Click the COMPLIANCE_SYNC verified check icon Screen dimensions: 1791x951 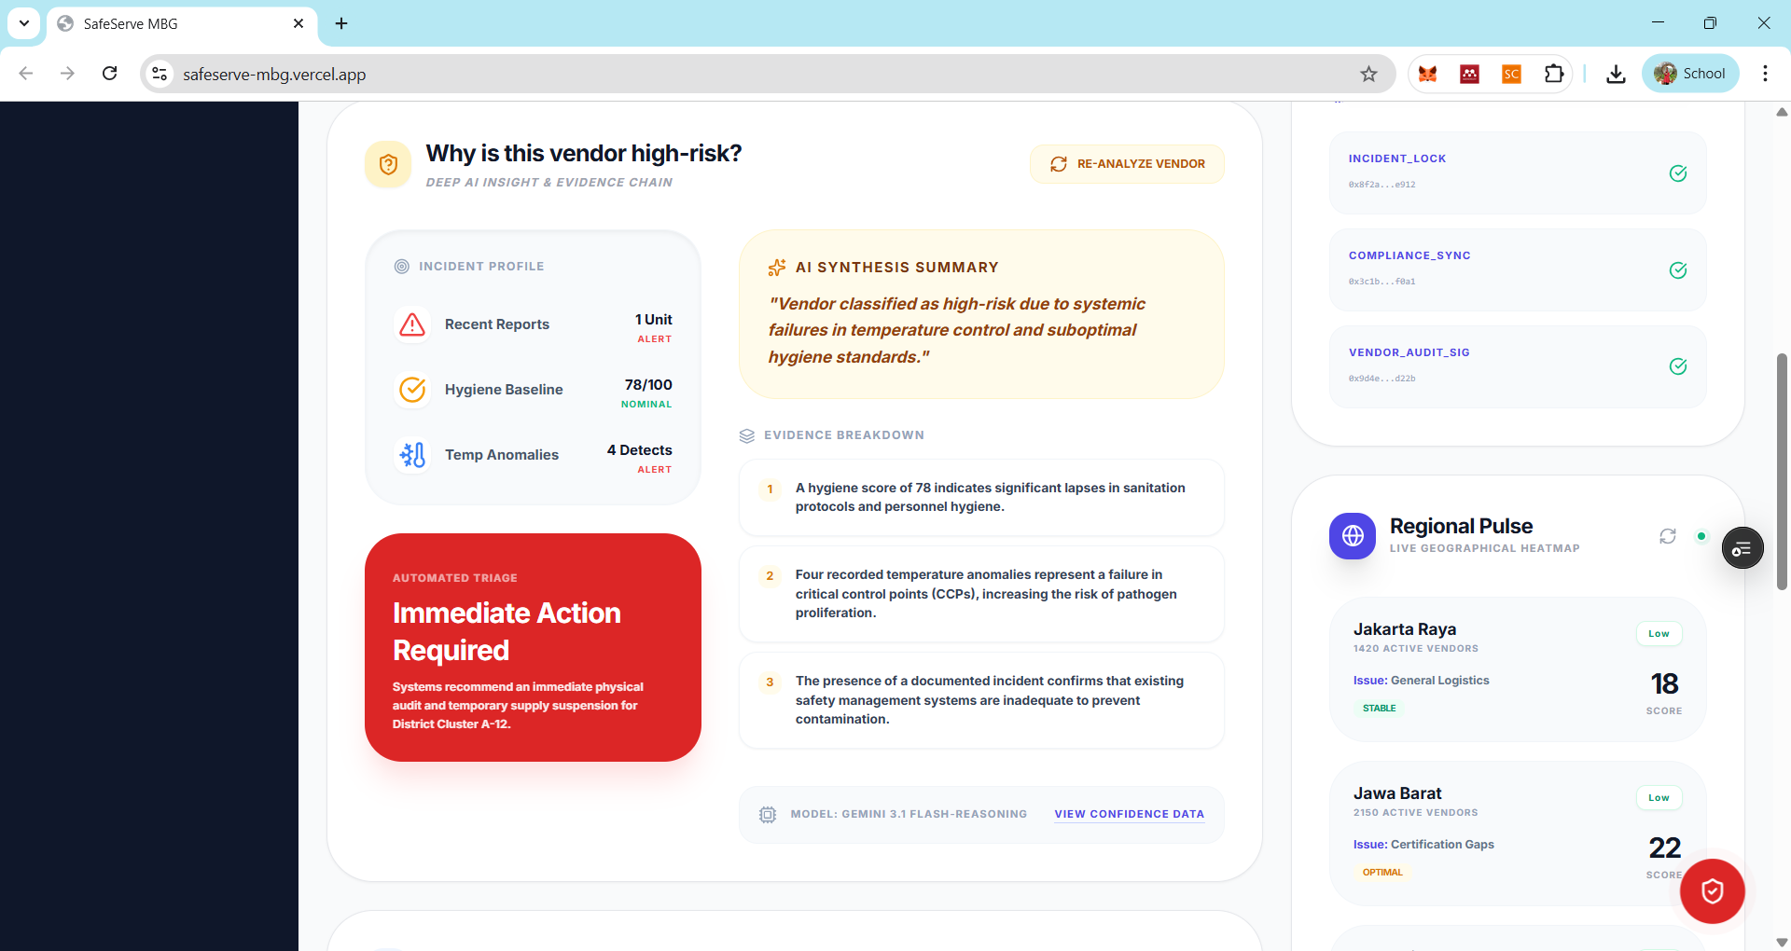coord(1678,270)
